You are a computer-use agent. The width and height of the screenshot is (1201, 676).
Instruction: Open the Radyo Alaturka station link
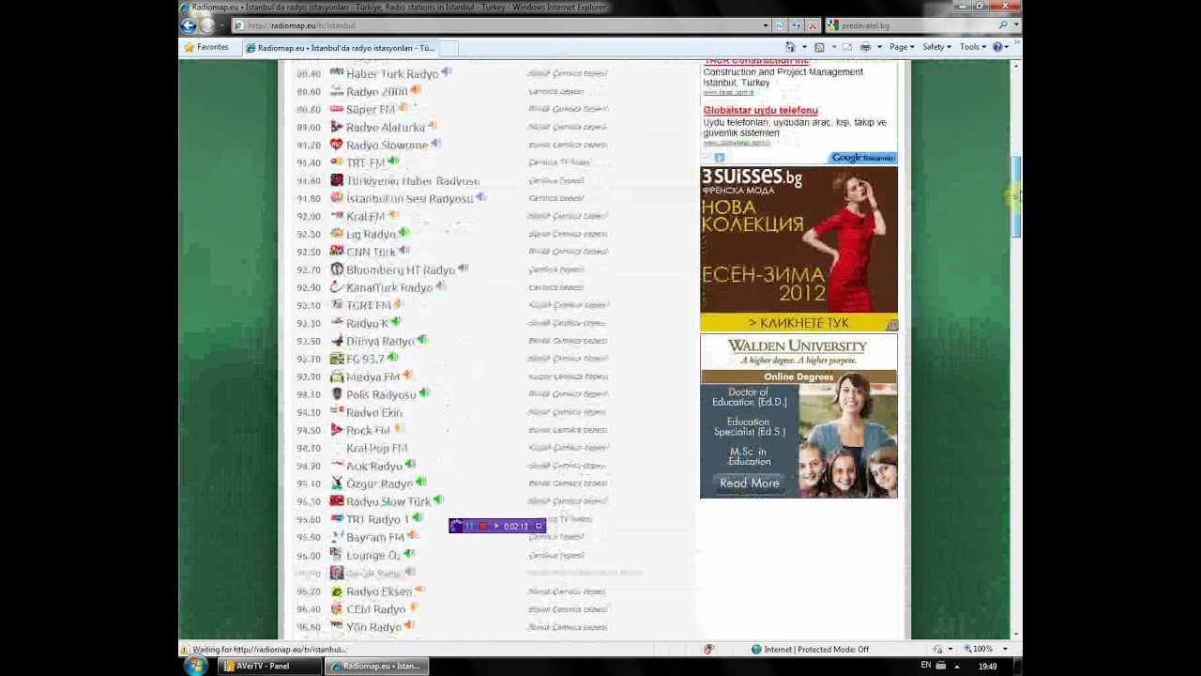pyautogui.click(x=386, y=127)
